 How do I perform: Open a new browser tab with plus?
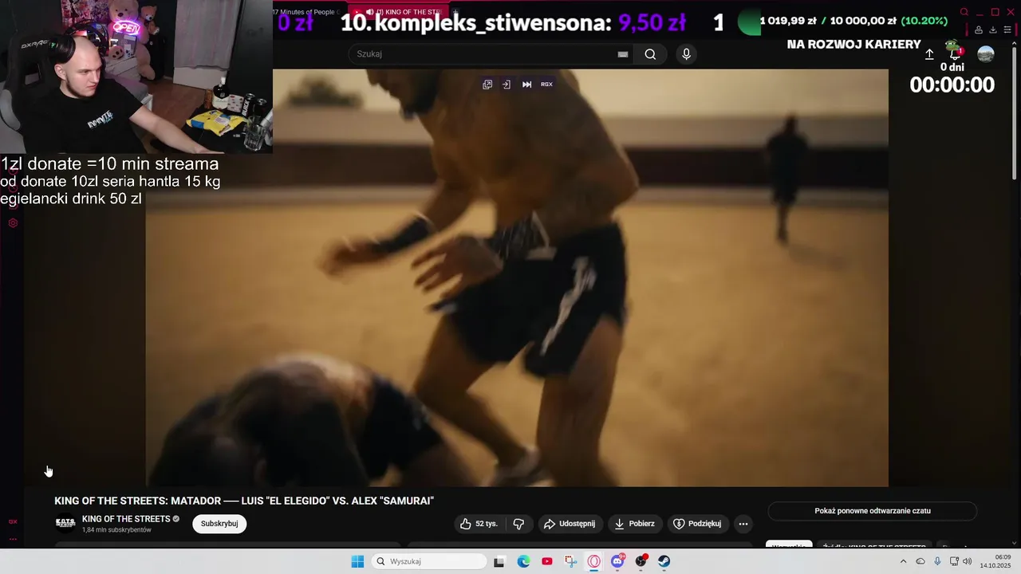click(x=455, y=12)
